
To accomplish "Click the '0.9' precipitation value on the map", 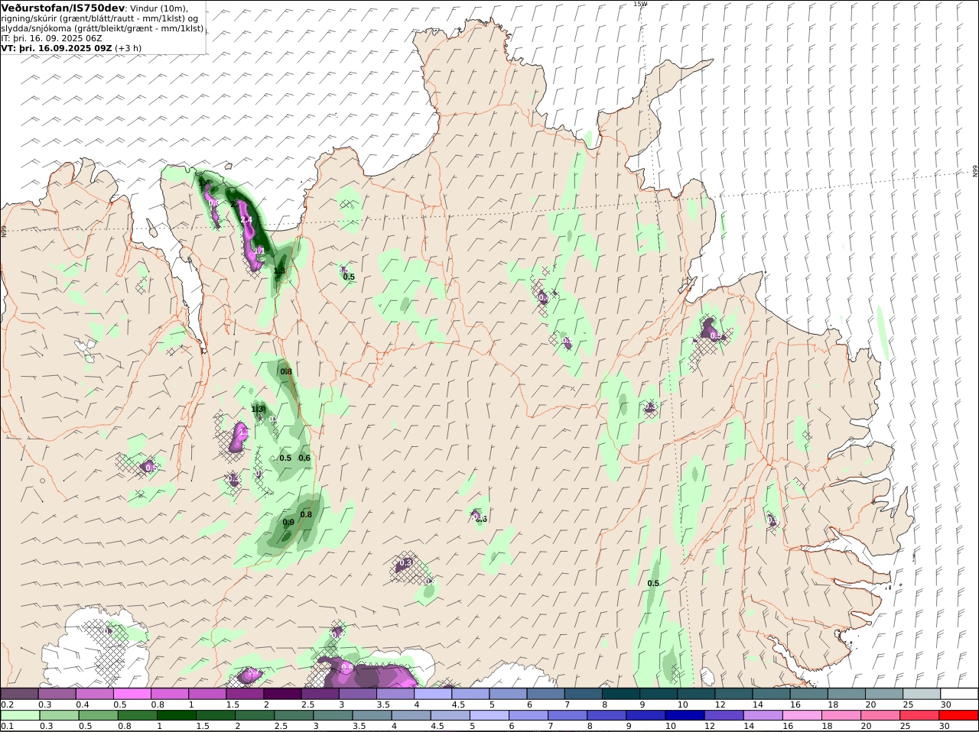I will tap(288, 523).
